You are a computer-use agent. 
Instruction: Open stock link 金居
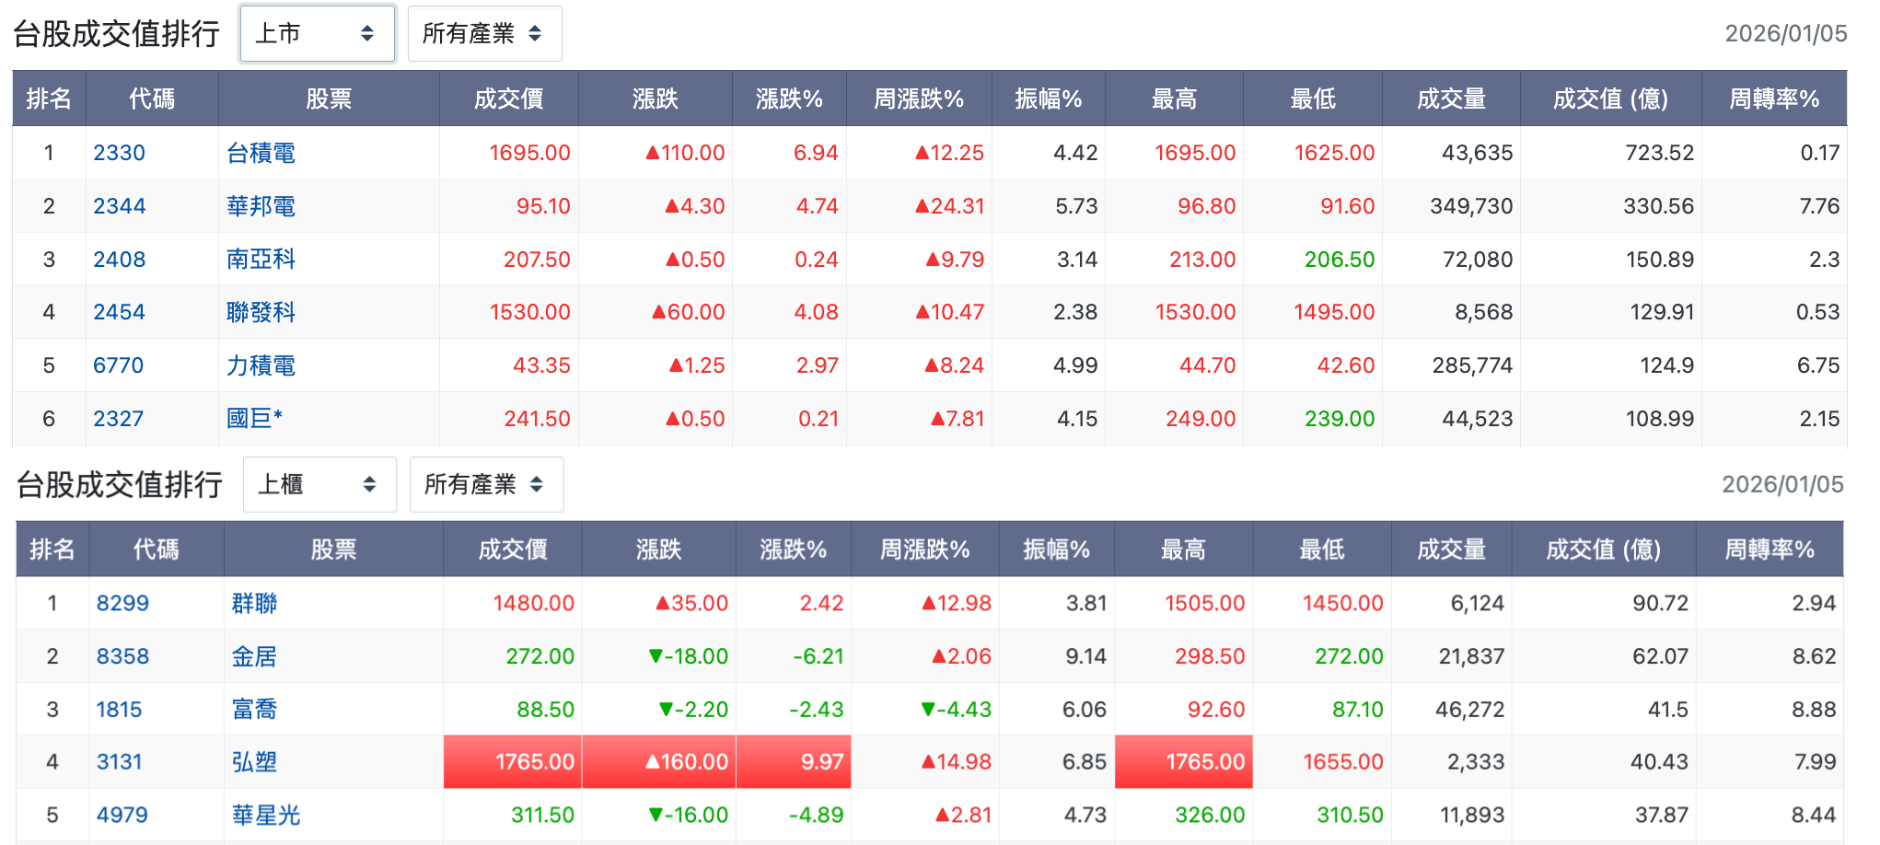255,656
